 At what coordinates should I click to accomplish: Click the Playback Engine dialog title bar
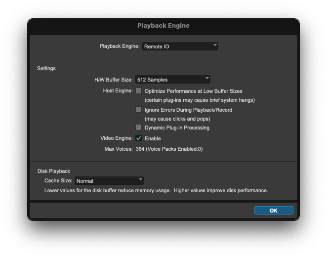pos(163,26)
